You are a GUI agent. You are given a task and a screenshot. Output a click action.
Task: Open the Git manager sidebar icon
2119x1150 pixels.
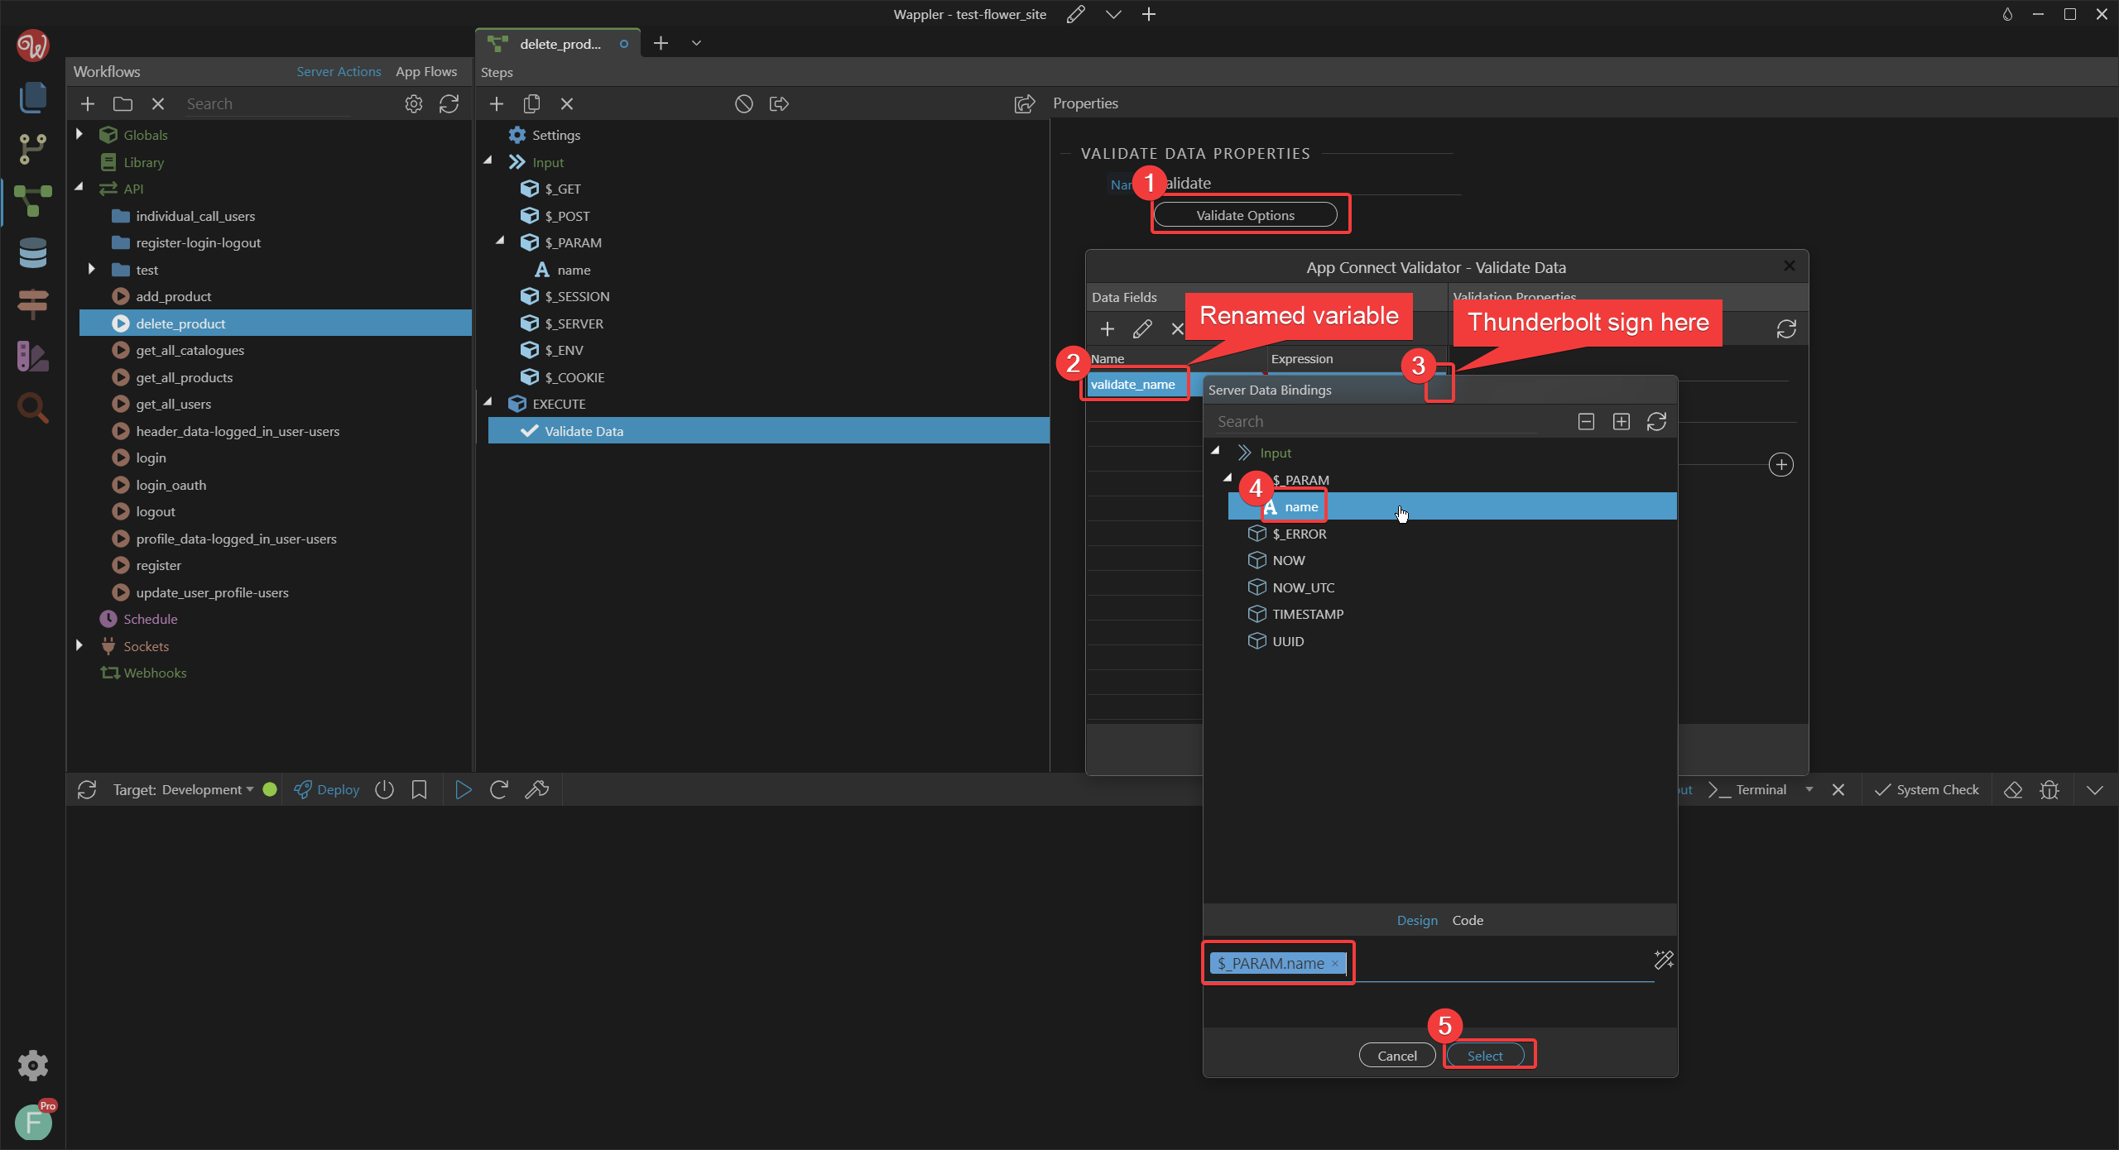point(32,149)
